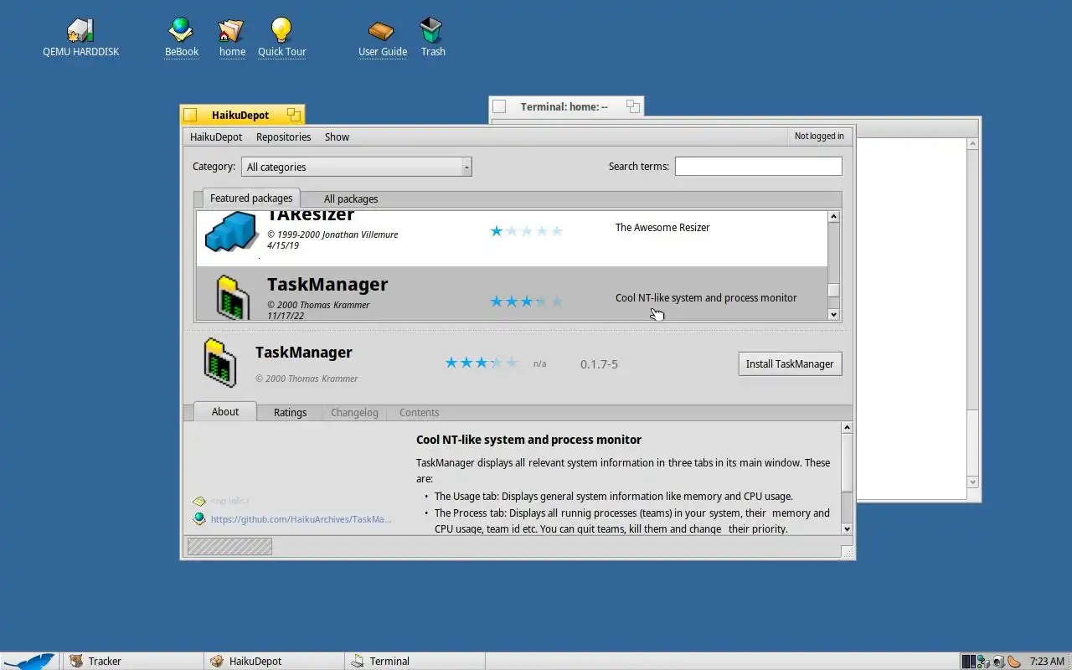The height and width of the screenshot is (670, 1072).
Task: Click the network status tray icon
Action: (984, 661)
